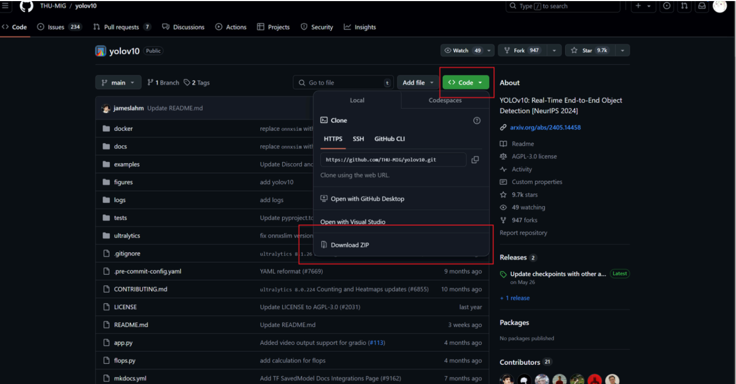Open the Clone help question icon

tap(477, 121)
